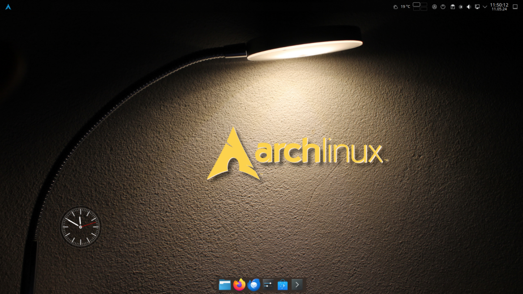
Task: Open the network connections tray icon
Action: [x=477, y=7]
